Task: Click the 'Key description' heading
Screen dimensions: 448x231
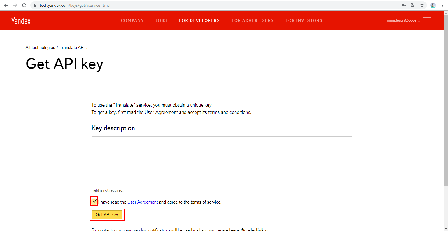Action: [113, 128]
